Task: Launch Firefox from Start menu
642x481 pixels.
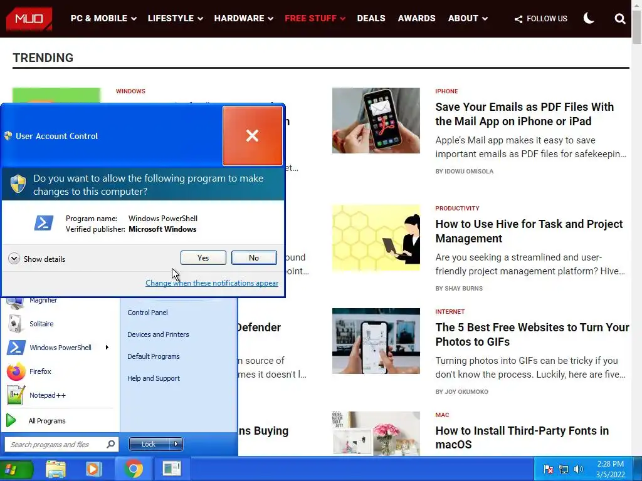Action: tap(40, 371)
